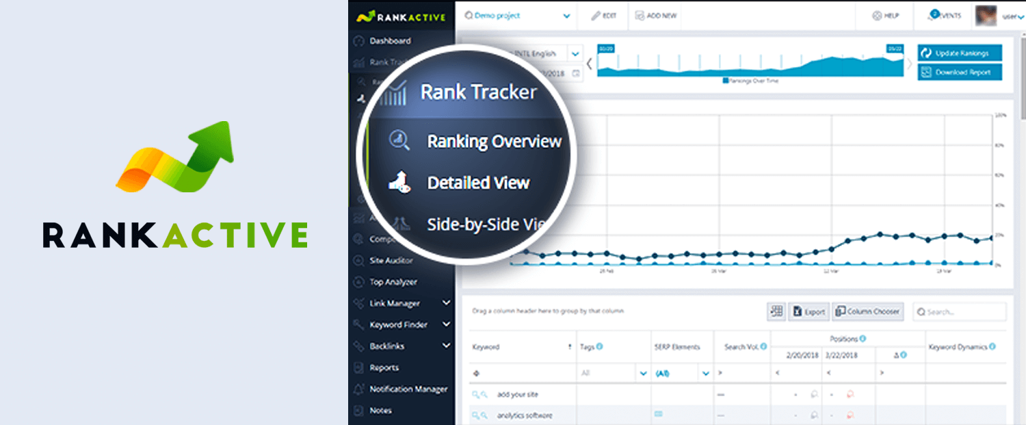Click the Keyword Finder key icon
Viewport: 1026px width, 425px height.
coord(358,324)
